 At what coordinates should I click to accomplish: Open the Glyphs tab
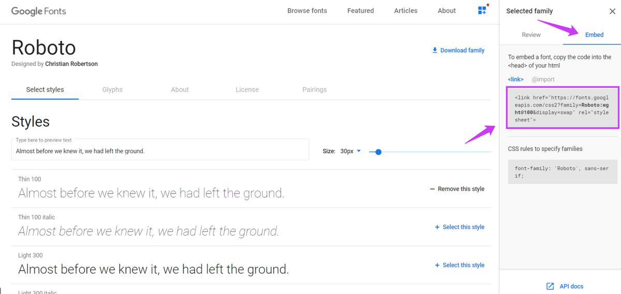click(112, 90)
